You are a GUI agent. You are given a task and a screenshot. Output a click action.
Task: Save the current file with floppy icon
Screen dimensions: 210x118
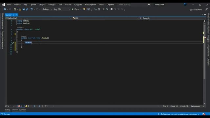point(24,9)
